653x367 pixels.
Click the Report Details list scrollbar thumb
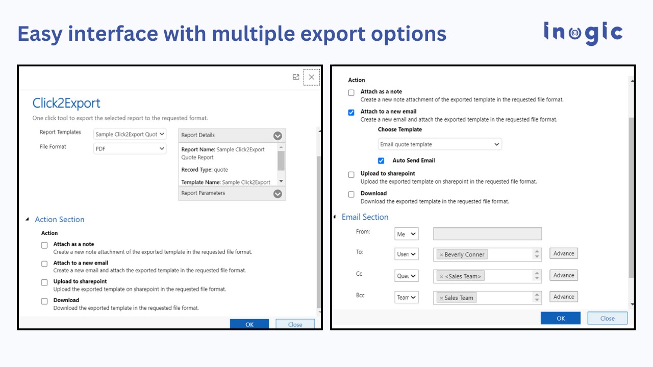pyautogui.click(x=281, y=160)
